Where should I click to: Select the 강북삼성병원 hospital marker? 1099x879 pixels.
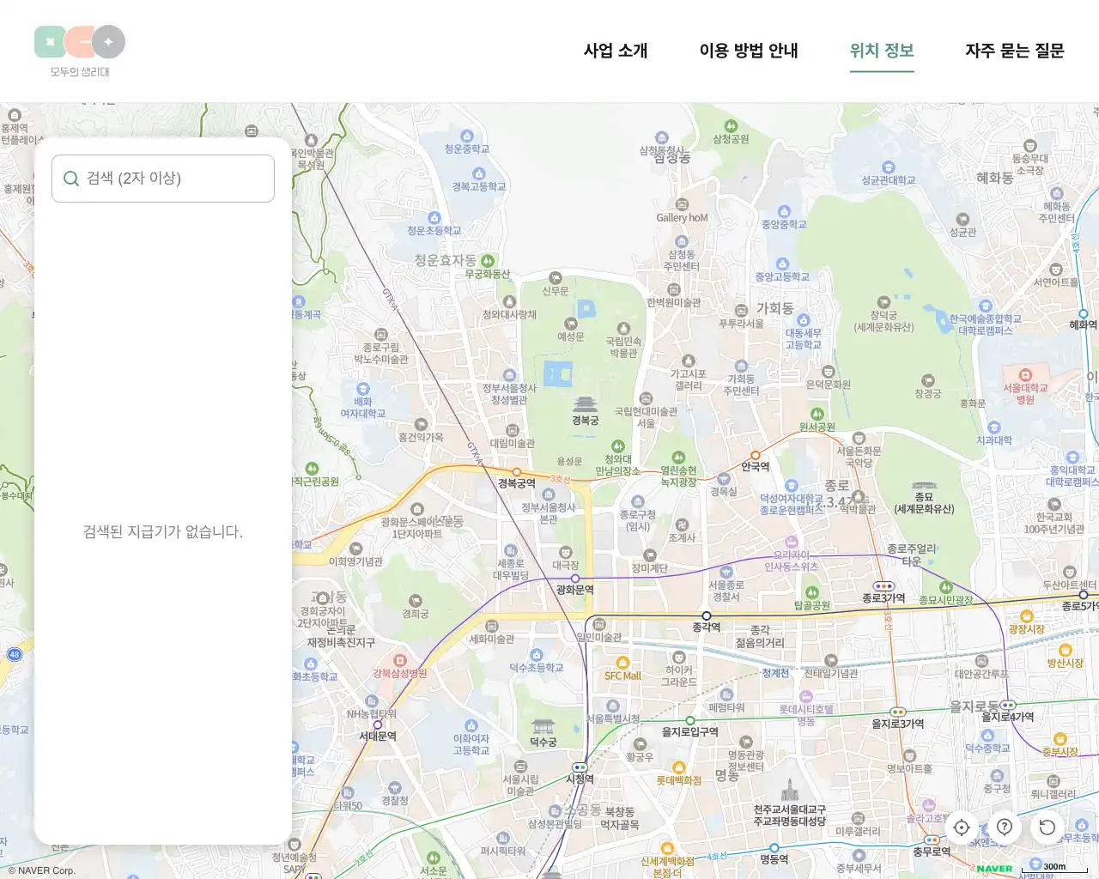pyautogui.click(x=400, y=660)
